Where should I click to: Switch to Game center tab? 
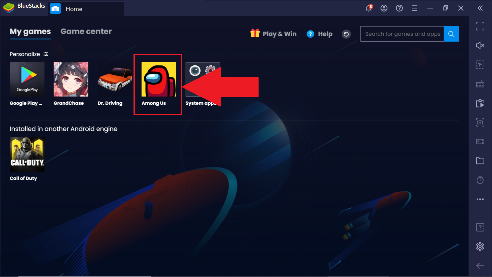[x=86, y=32]
